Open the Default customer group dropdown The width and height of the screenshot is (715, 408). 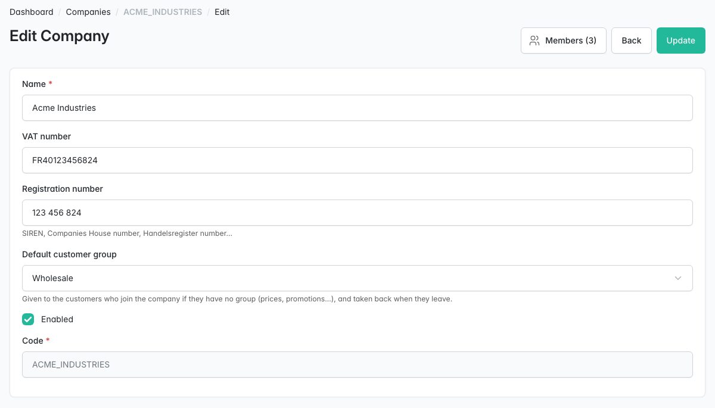pyautogui.click(x=357, y=278)
